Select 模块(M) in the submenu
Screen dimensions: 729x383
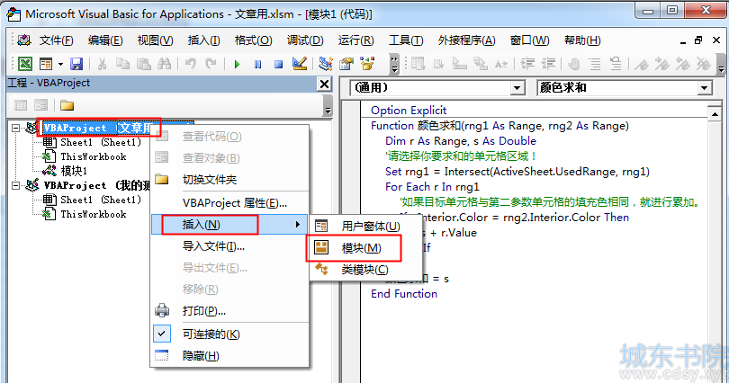point(366,248)
